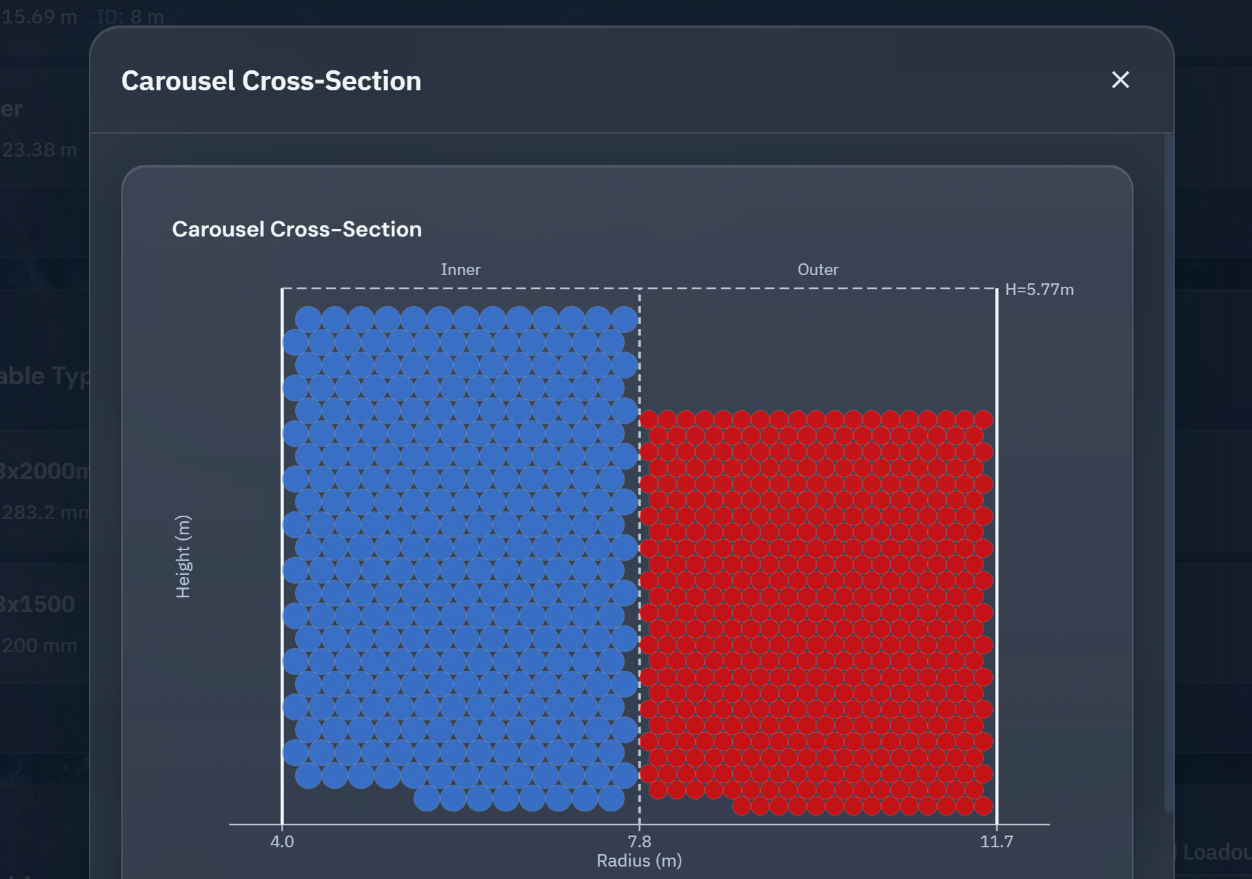Close the Carousel Cross-Section dialog

(1120, 80)
